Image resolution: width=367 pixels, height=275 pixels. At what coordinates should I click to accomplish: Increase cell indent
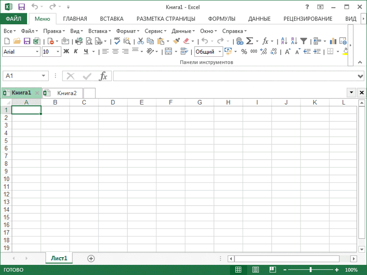tap(317, 51)
